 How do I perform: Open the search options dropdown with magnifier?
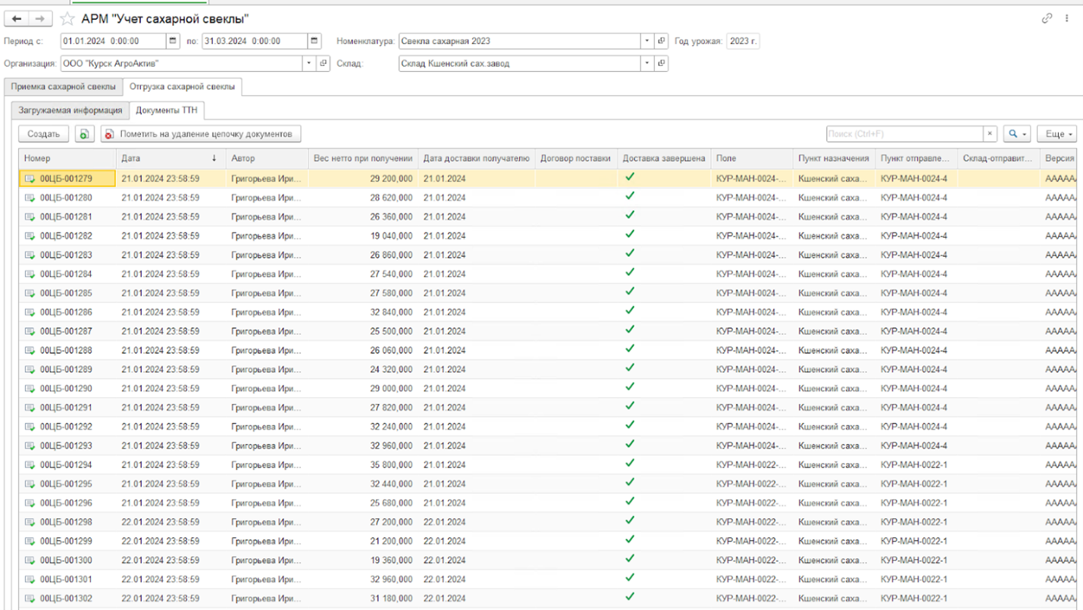1016,134
